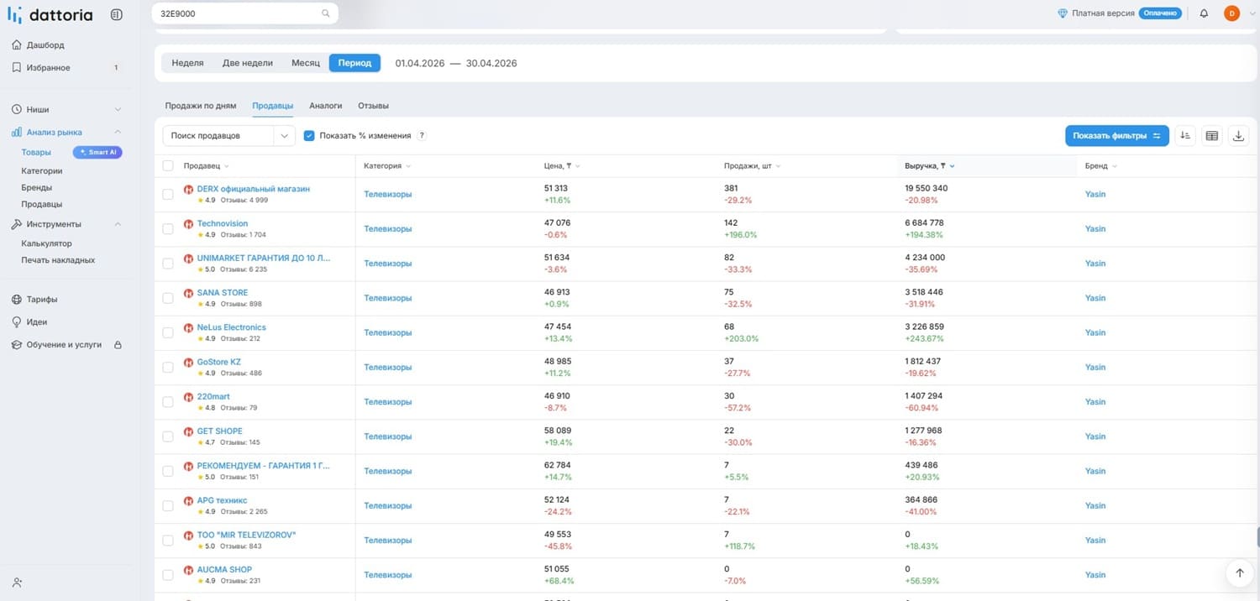Click the help question mark icon
The width and height of the screenshot is (1260, 601).
tap(422, 136)
